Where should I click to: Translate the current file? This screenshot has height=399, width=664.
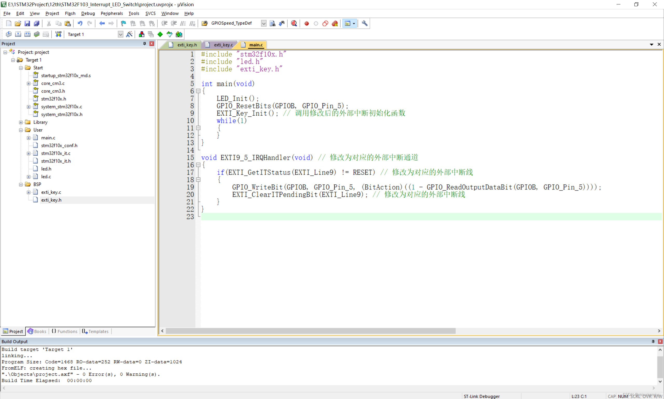pos(9,34)
